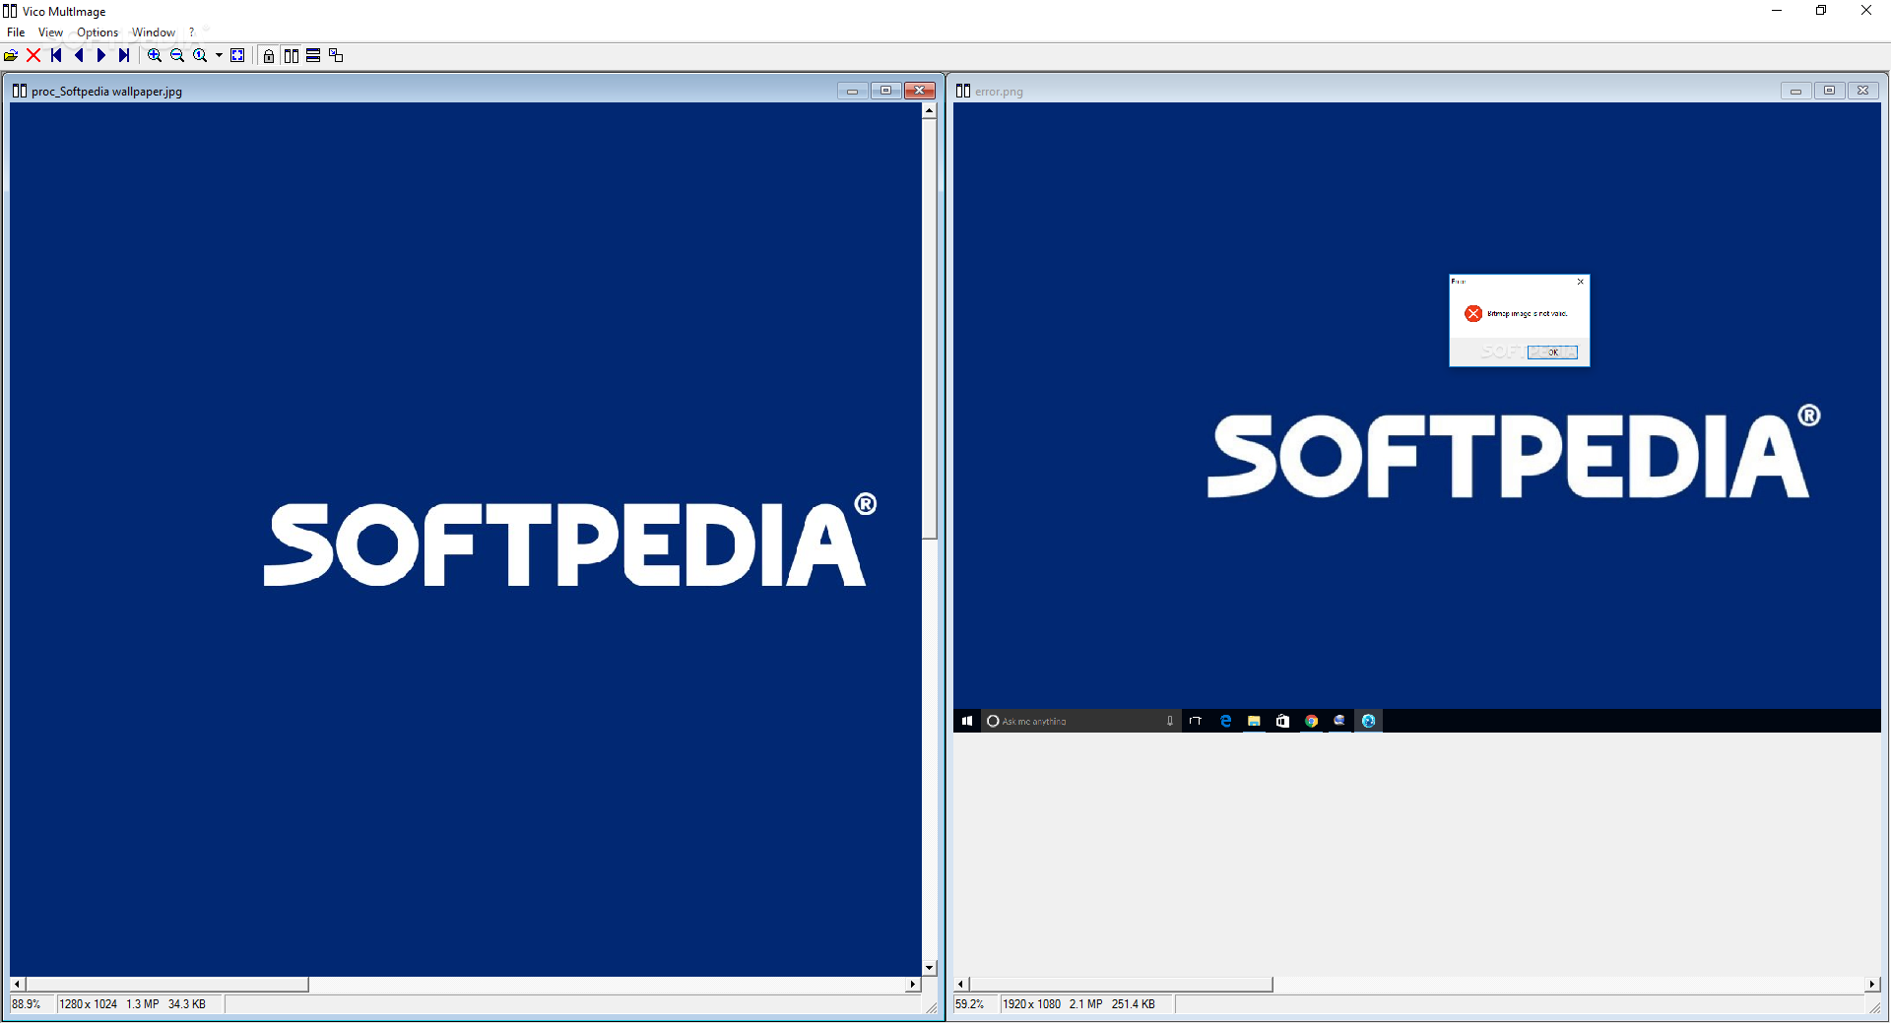Click horizontal scrollbar thumb in left window
The image size is (1891, 1024).
pyautogui.click(x=166, y=984)
